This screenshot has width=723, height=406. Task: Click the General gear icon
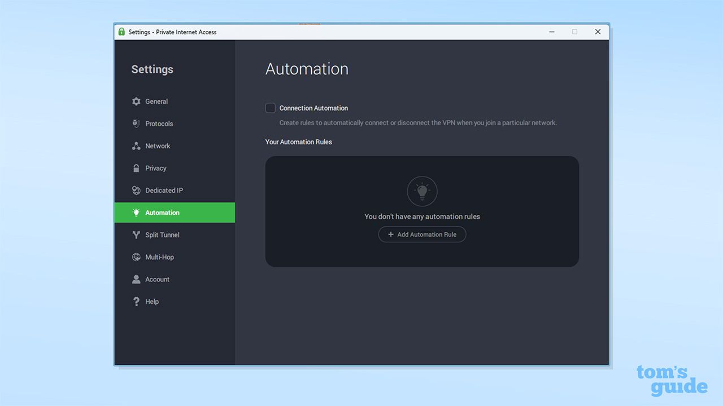point(136,101)
